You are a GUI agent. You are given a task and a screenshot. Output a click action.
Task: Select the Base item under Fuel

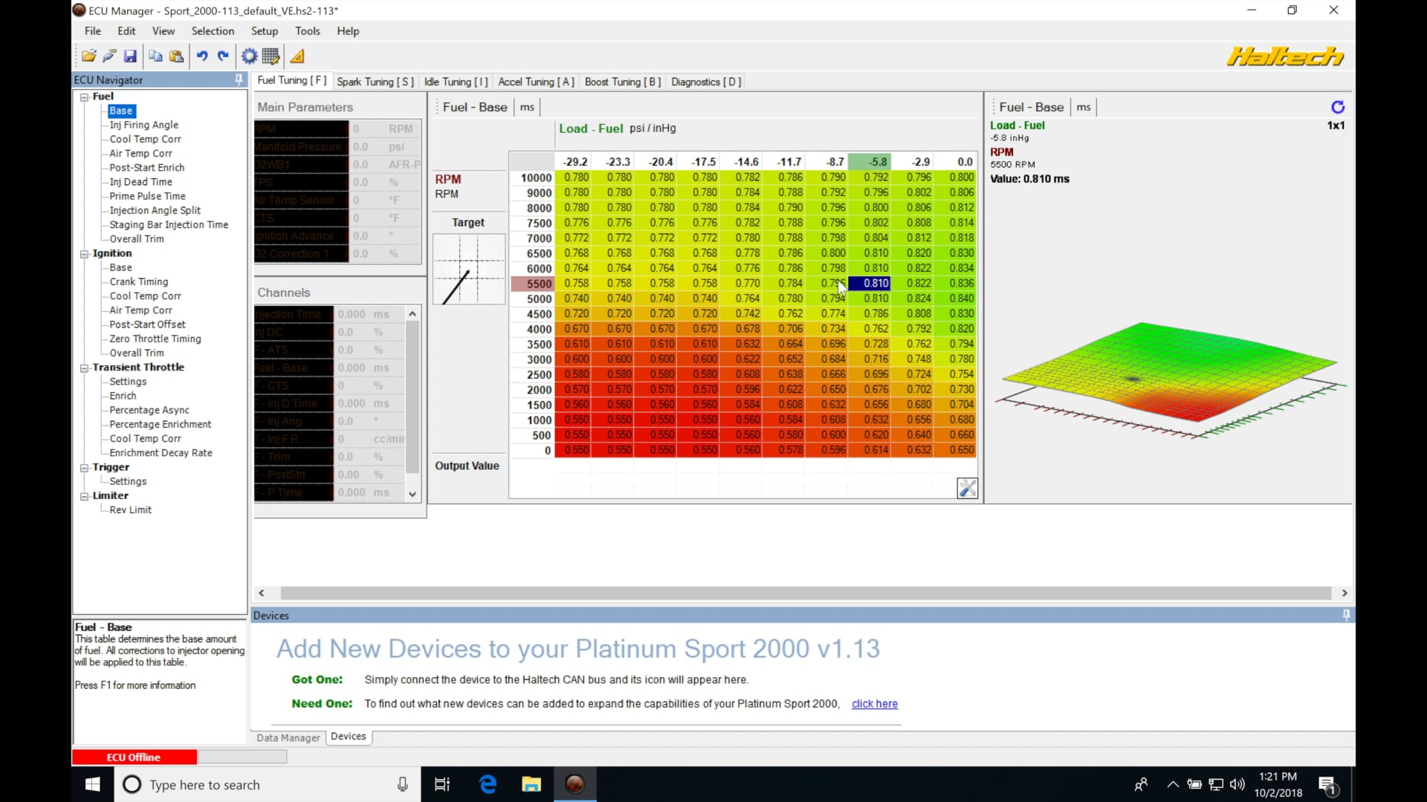click(120, 111)
